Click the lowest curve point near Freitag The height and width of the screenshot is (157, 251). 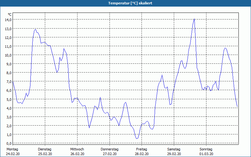(x=137, y=138)
